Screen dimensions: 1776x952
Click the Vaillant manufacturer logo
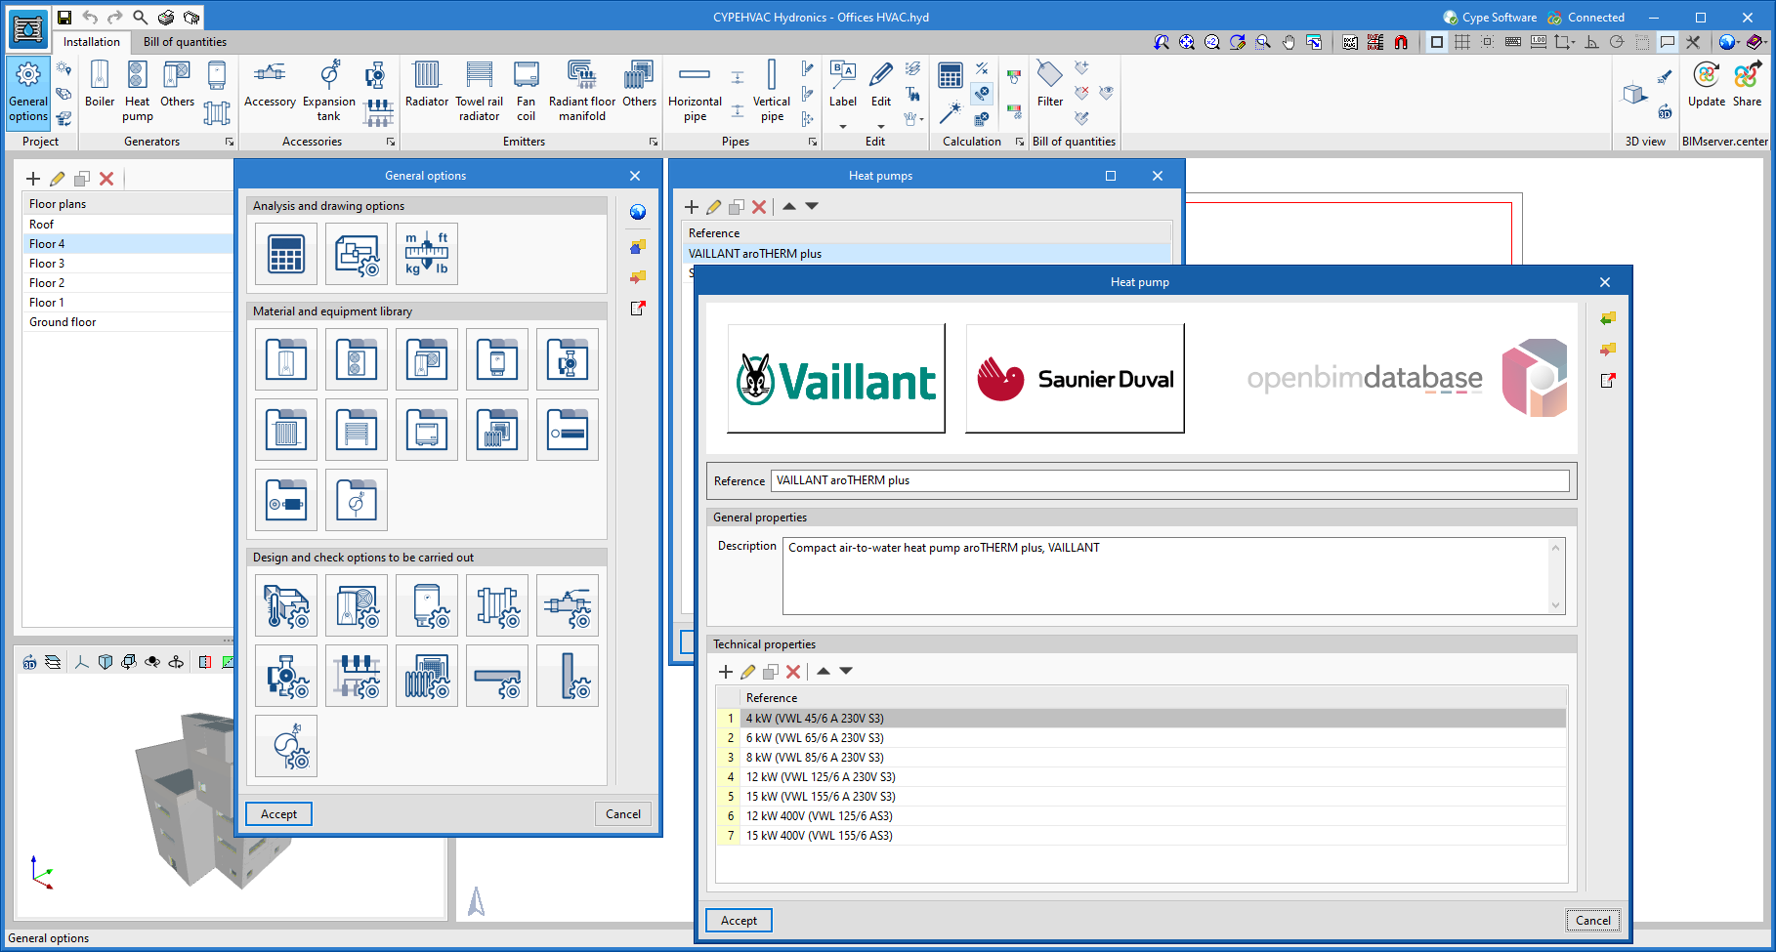click(x=836, y=379)
